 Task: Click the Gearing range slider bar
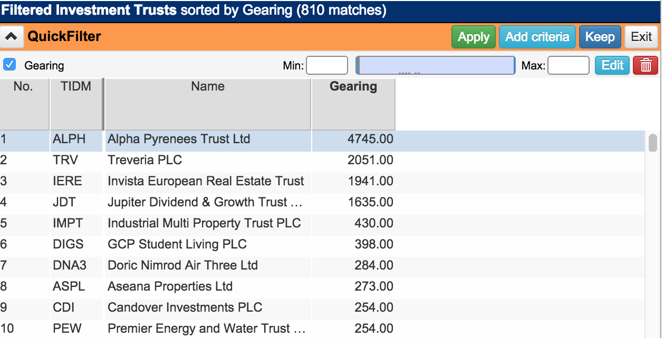tap(435, 66)
